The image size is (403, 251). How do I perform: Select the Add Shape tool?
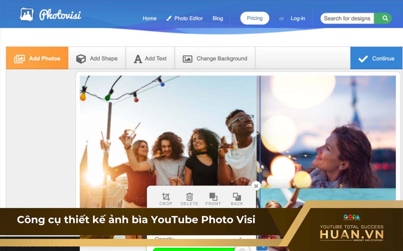(x=97, y=58)
